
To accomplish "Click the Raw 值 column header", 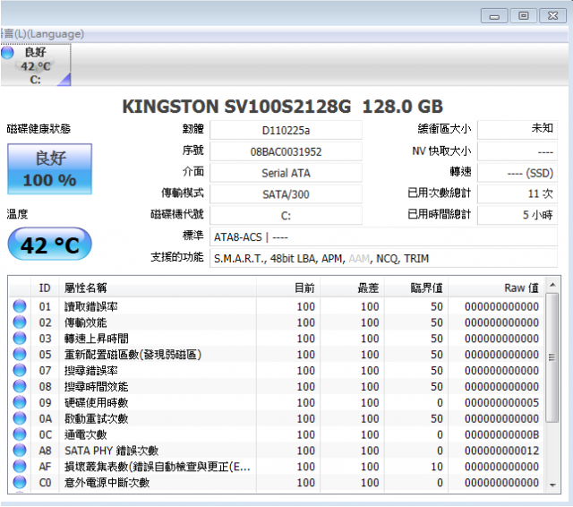I will click(496, 288).
